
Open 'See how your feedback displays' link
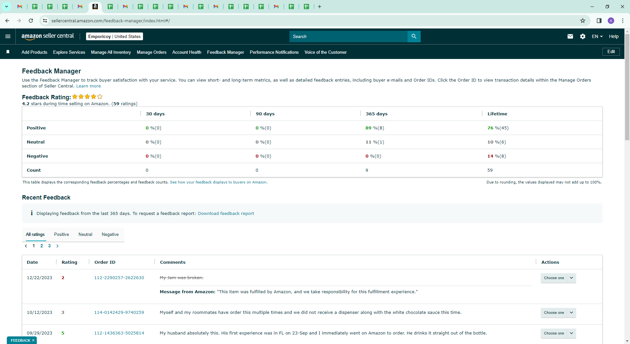tap(219, 182)
